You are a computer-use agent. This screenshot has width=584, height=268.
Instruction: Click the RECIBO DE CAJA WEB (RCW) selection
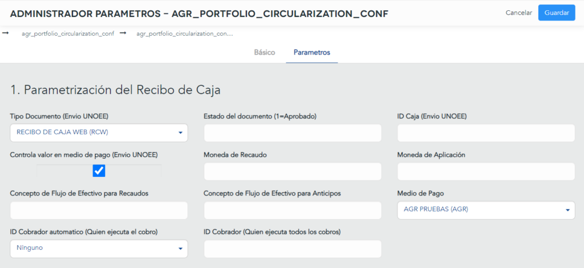click(63, 133)
